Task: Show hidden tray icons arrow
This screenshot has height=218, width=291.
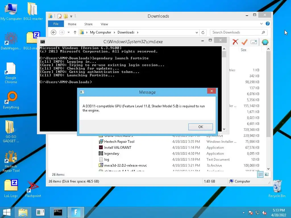Action: [244, 213]
